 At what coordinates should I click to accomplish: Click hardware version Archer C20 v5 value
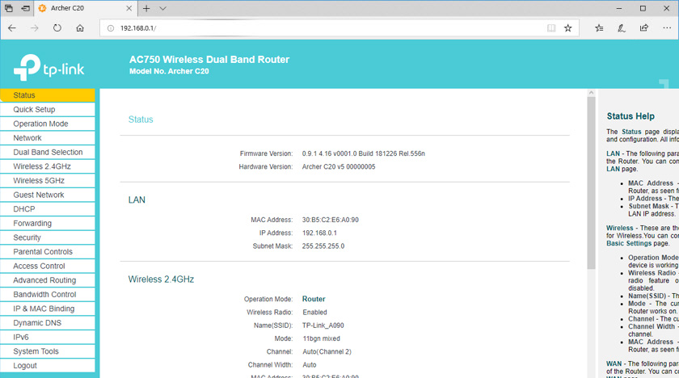pos(339,167)
